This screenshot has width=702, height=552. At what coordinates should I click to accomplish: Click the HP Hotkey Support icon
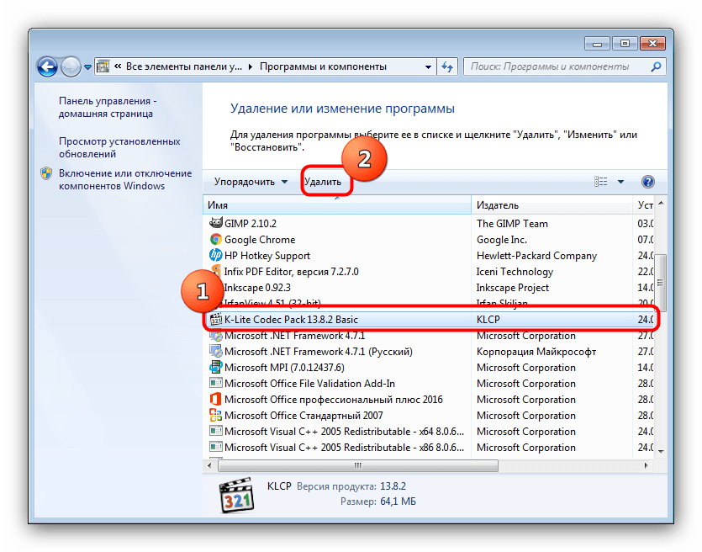click(x=215, y=256)
